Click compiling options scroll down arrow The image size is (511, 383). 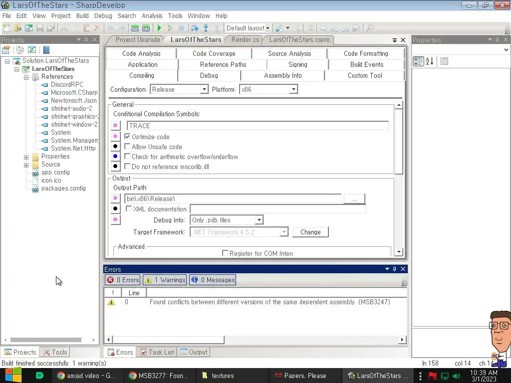tap(399, 252)
